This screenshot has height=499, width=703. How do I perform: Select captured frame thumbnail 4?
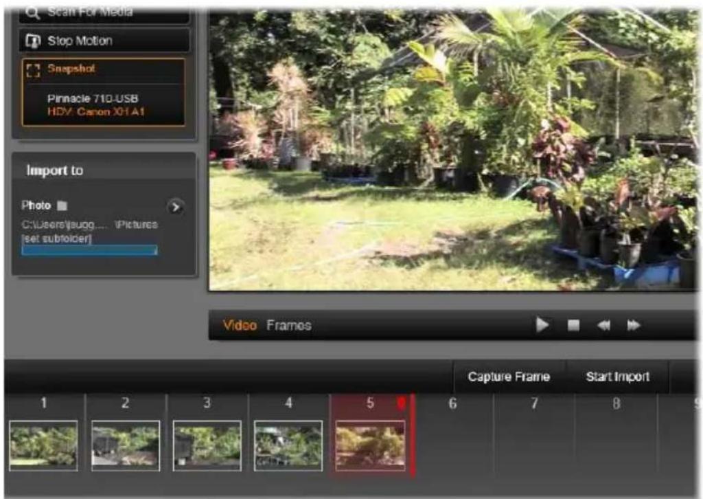[288, 445]
